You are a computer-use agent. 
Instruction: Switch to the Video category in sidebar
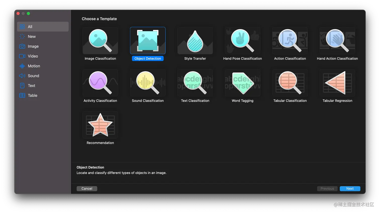(x=33, y=56)
